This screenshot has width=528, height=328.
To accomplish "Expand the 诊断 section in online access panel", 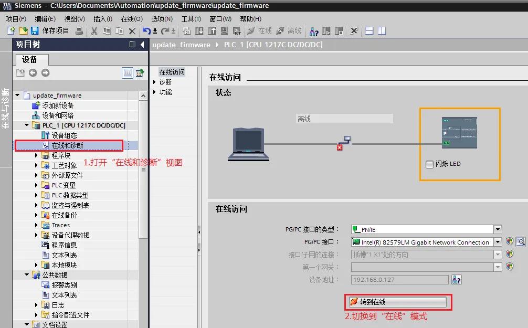I will click(x=154, y=81).
